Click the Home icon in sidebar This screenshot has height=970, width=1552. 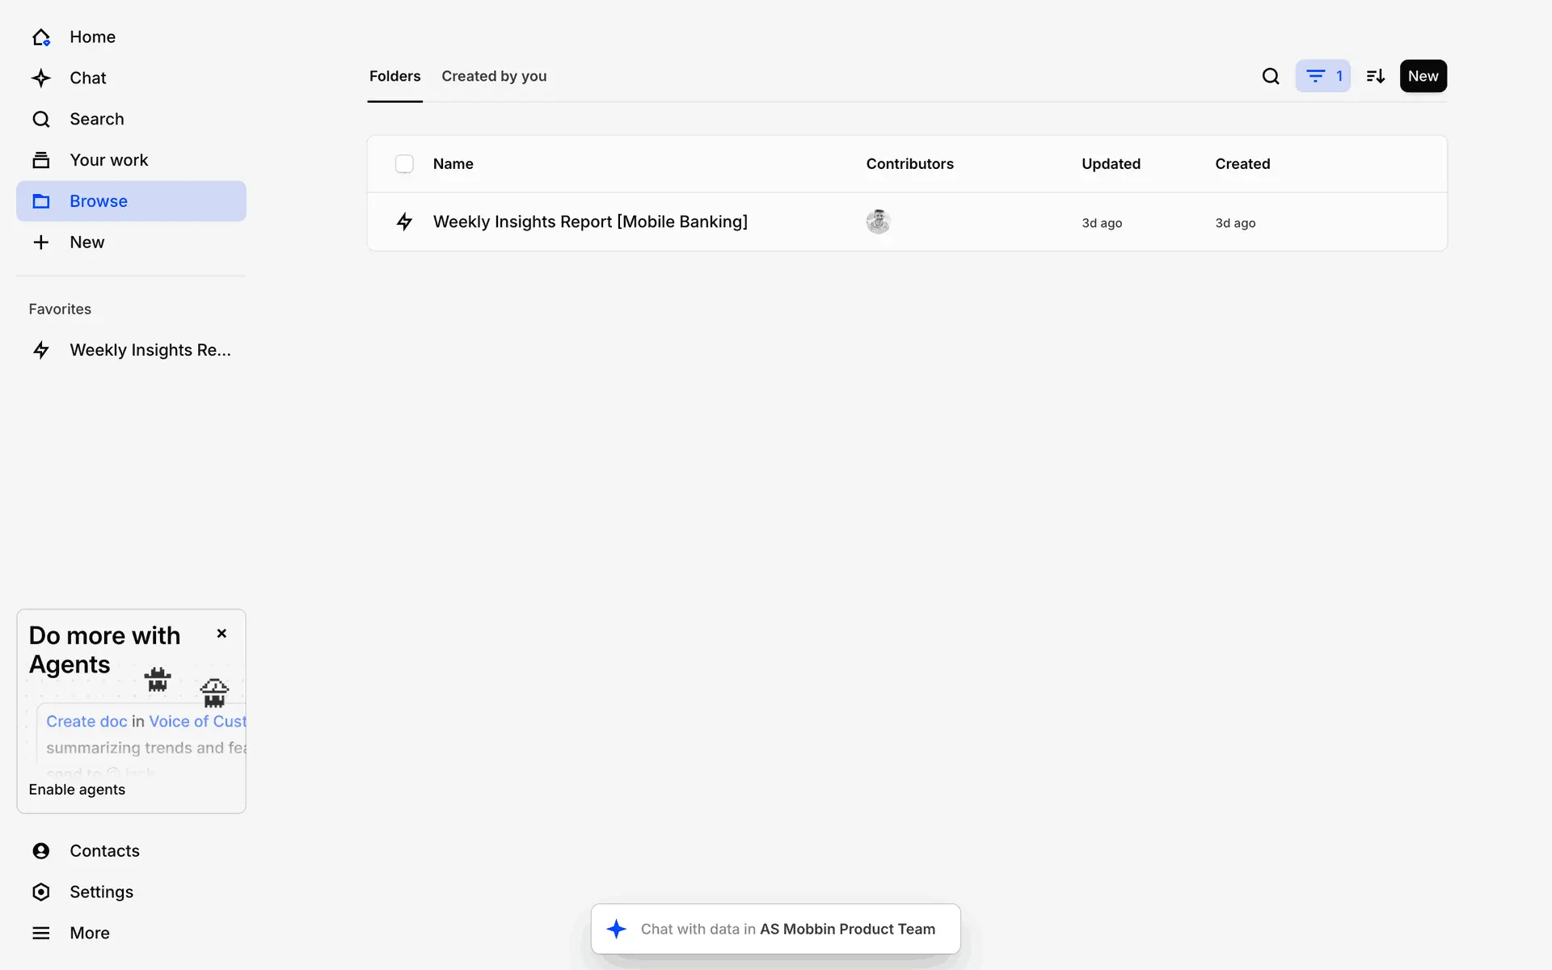point(41,37)
